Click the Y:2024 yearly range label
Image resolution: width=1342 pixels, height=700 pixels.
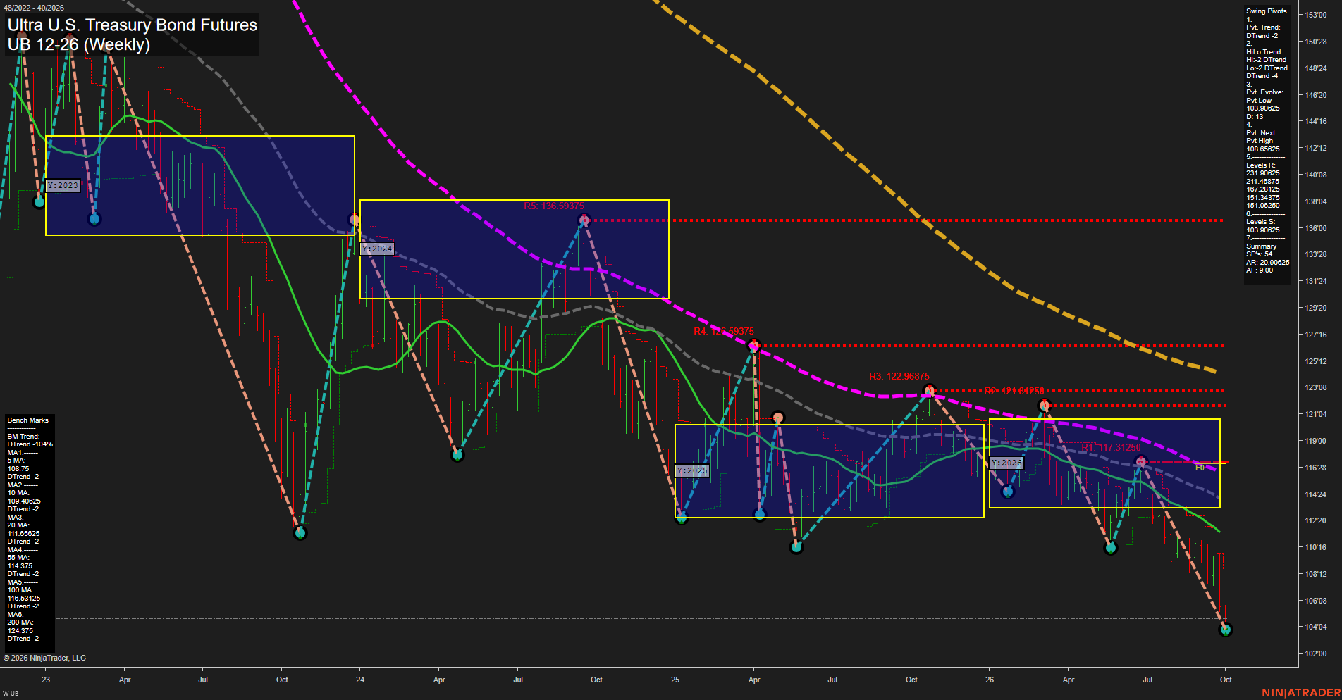click(377, 249)
